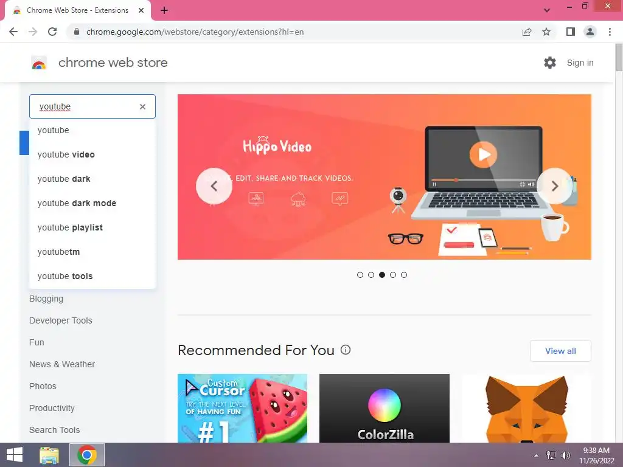Open the taskbar clock and date

coord(596,455)
